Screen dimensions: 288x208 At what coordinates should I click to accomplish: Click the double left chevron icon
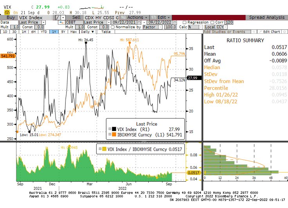coord(254,32)
